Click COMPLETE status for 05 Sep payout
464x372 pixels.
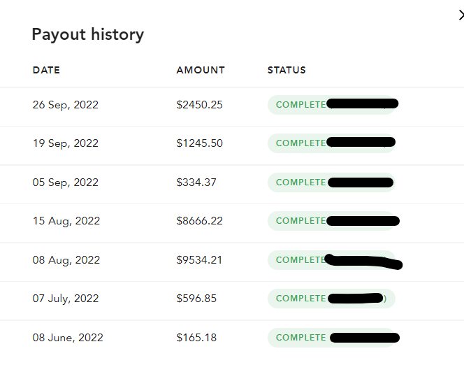pos(300,183)
